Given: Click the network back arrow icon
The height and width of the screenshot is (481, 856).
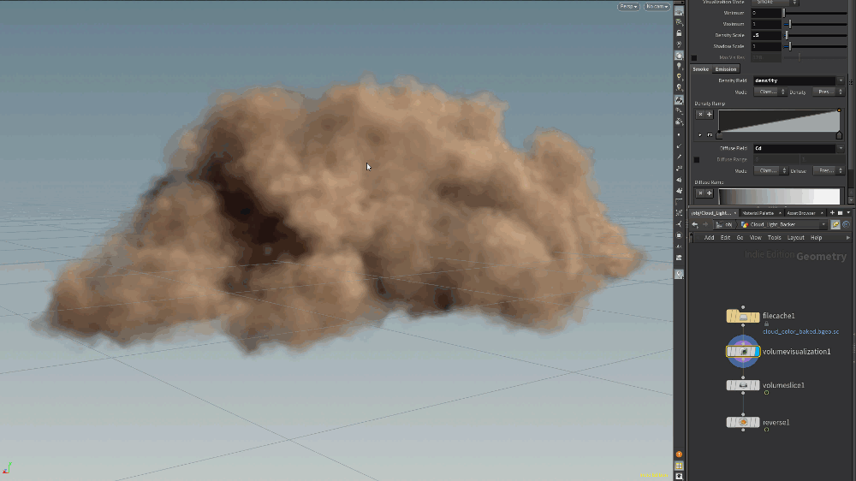Looking at the screenshot, I should (x=695, y=224).
